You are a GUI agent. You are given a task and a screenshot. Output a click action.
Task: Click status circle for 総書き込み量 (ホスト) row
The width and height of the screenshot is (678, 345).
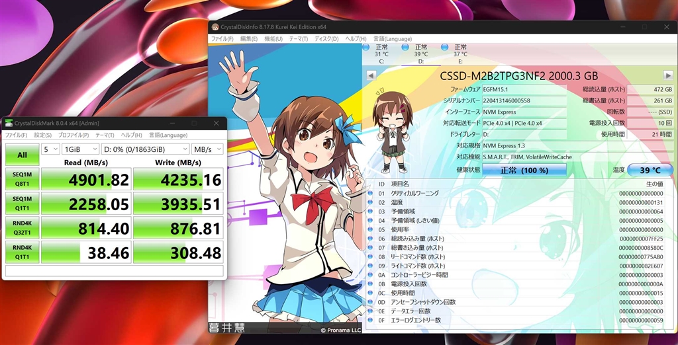(370, 247)
